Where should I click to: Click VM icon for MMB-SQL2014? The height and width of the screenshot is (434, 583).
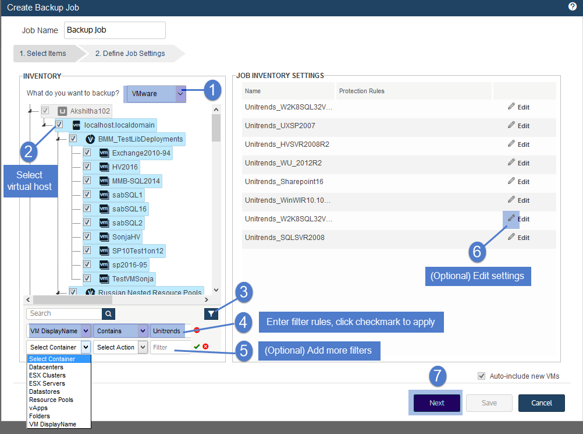104,181
